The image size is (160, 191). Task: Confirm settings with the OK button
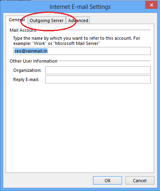click(107, 181)
